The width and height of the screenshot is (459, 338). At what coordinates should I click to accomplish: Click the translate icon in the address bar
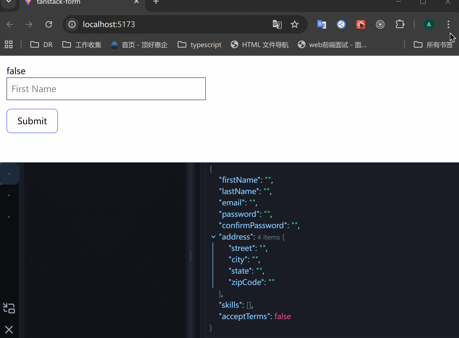pyautogui.click(x=277, y=24)
